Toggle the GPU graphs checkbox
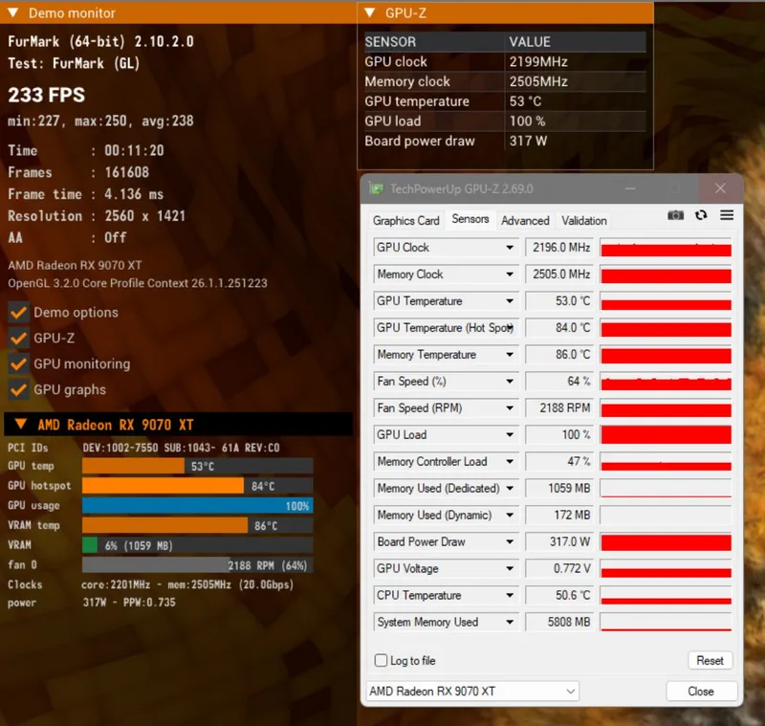Screen dimensions: 765x726 click(x=18, y=390)
